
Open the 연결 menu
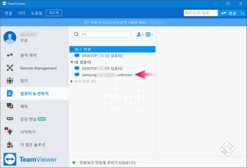pos(8,13)
